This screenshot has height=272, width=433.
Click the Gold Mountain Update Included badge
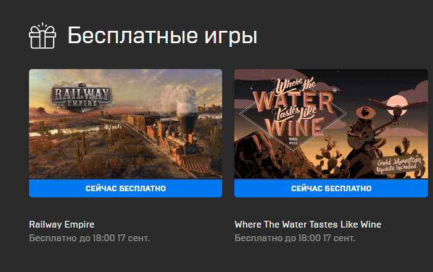coord(398,163)
